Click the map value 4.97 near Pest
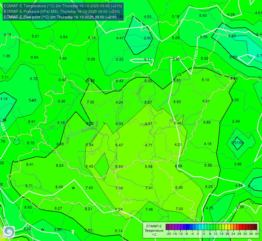Viewport: 262px width, 241px height. coord(149,124)
